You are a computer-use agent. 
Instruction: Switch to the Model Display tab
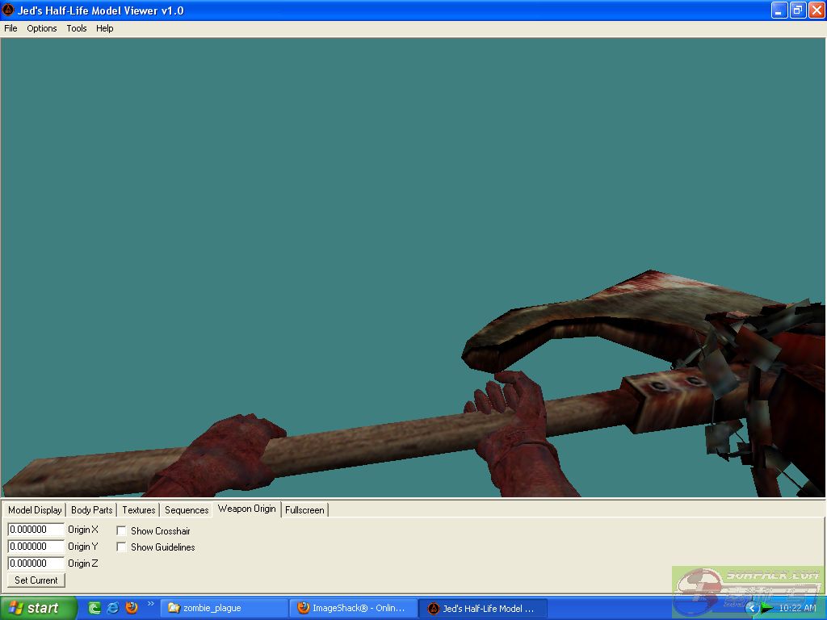tap(35, 510)
